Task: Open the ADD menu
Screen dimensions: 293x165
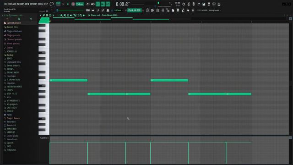Action: pyautogui.click(x=14, y=4)
